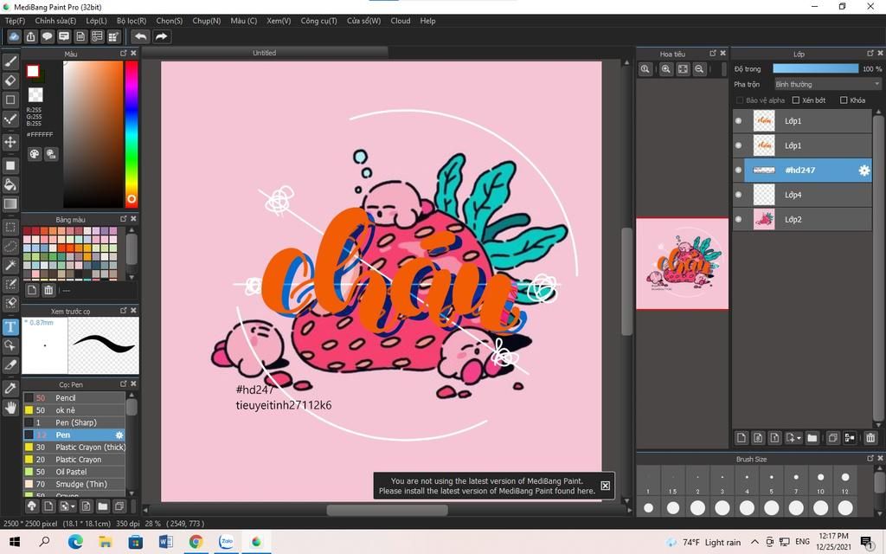Screen dimensions: 886x554
Task: Click the navigator canvas thumbnail
Action: pos(682,264)
